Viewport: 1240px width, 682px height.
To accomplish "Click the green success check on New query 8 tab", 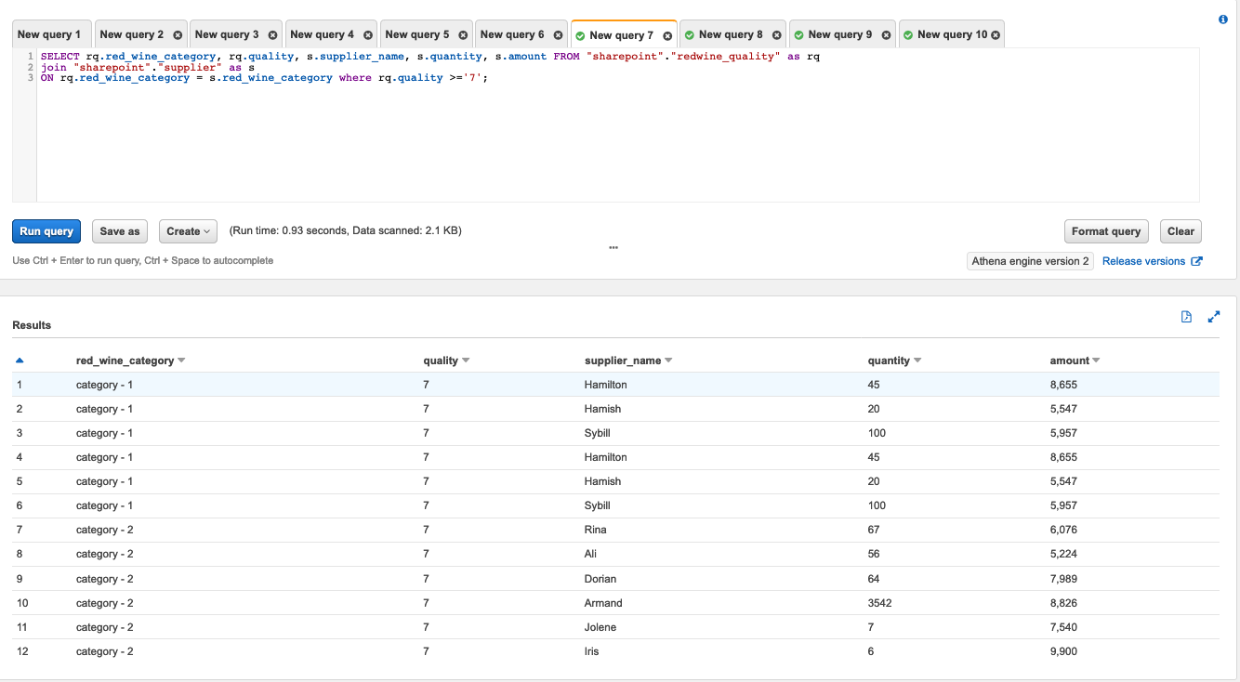I will click(x=690, y=33).
